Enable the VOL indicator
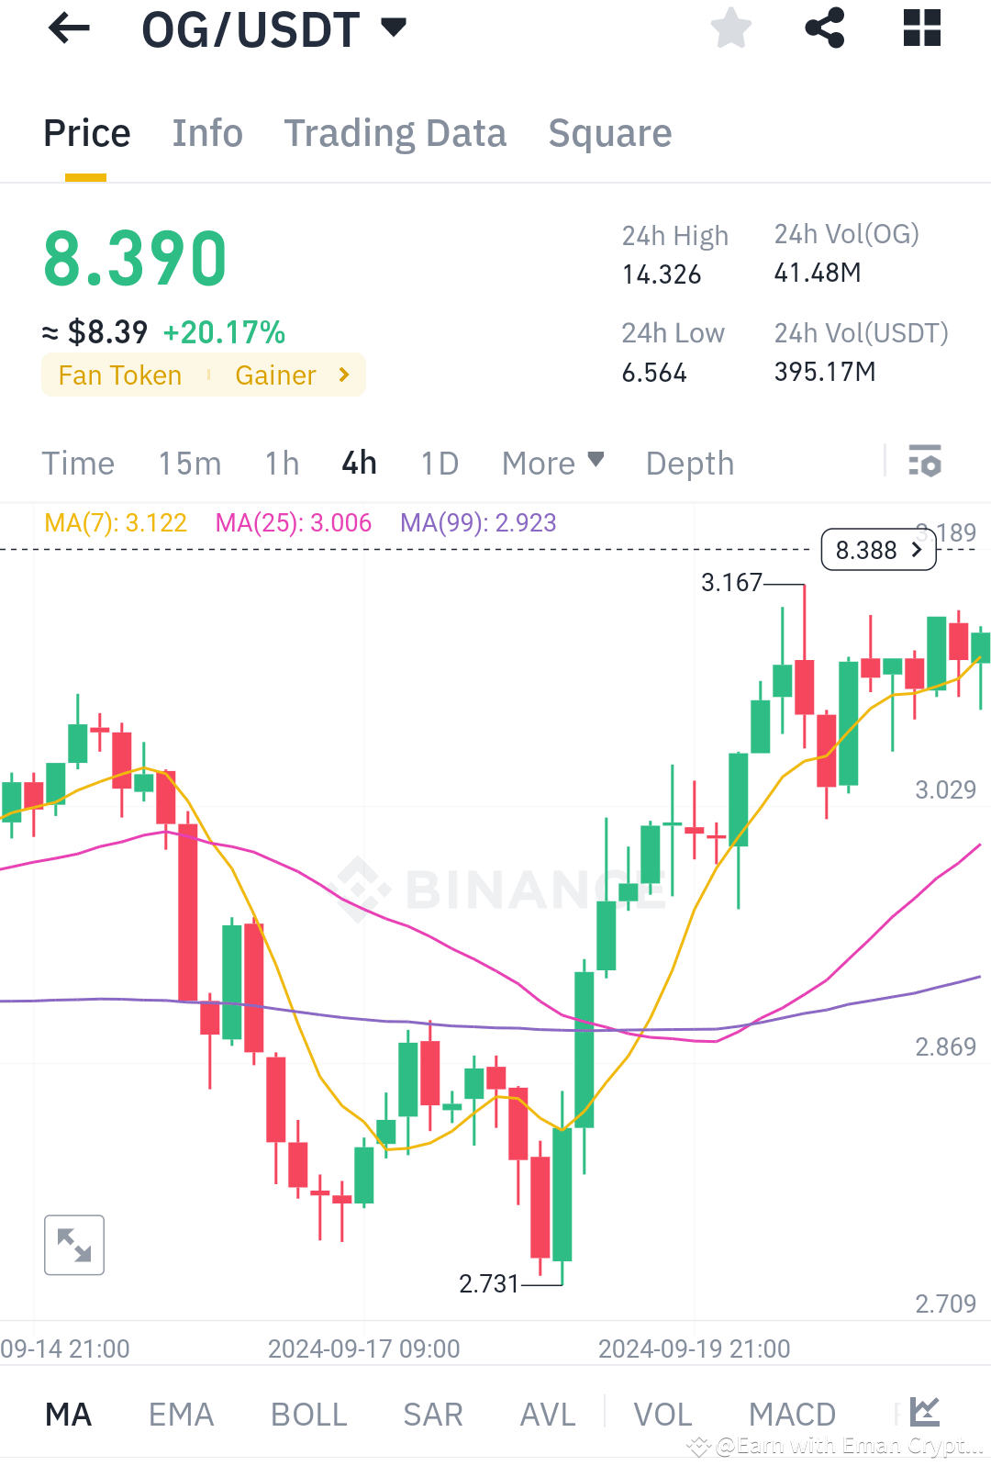991x1466 pixels. pos(663,1414)
